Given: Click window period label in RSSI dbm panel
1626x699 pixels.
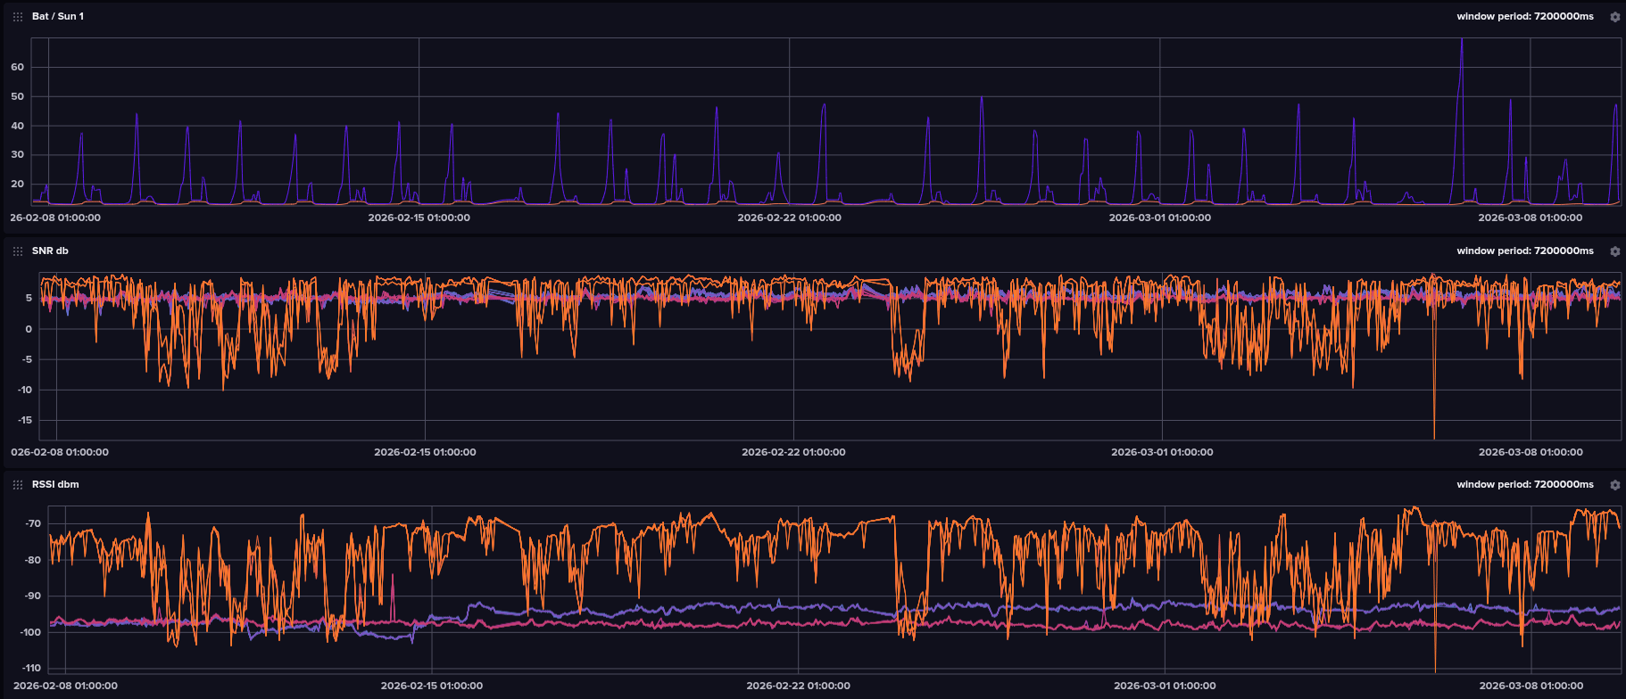Looking at the screenshot, I should [1524, 485].
